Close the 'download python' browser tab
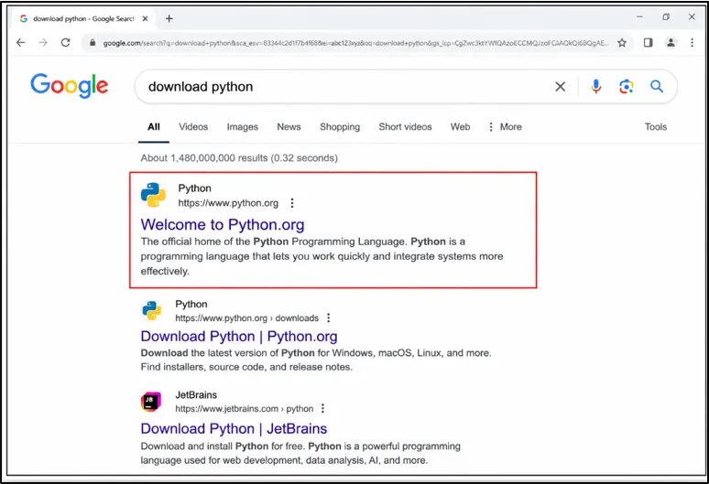The width and height of the screenshot is (709, 484). [x=145, y=18]
